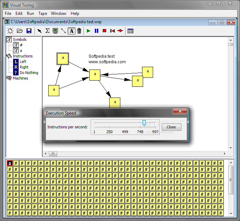This screenshot has width=240, height=221.
Task: Click tape panel scrollbar up arrow
Action: point(231,162)
